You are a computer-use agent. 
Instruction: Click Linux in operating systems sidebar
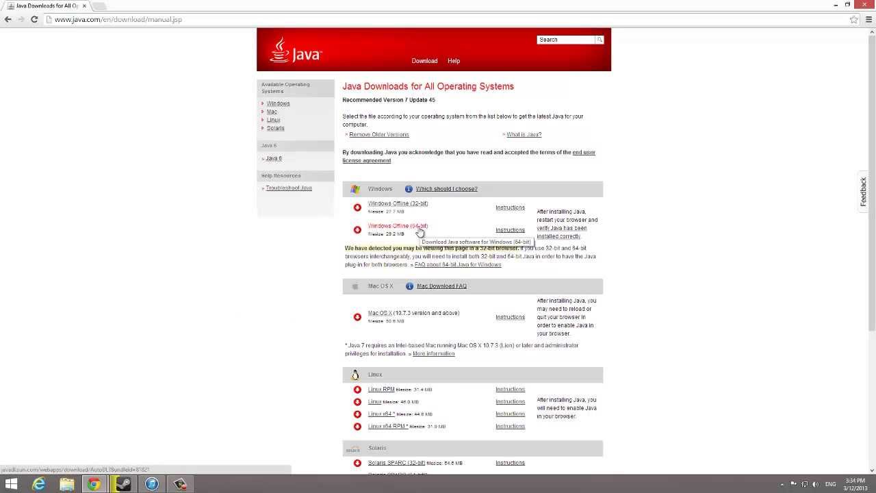[273, 120]
